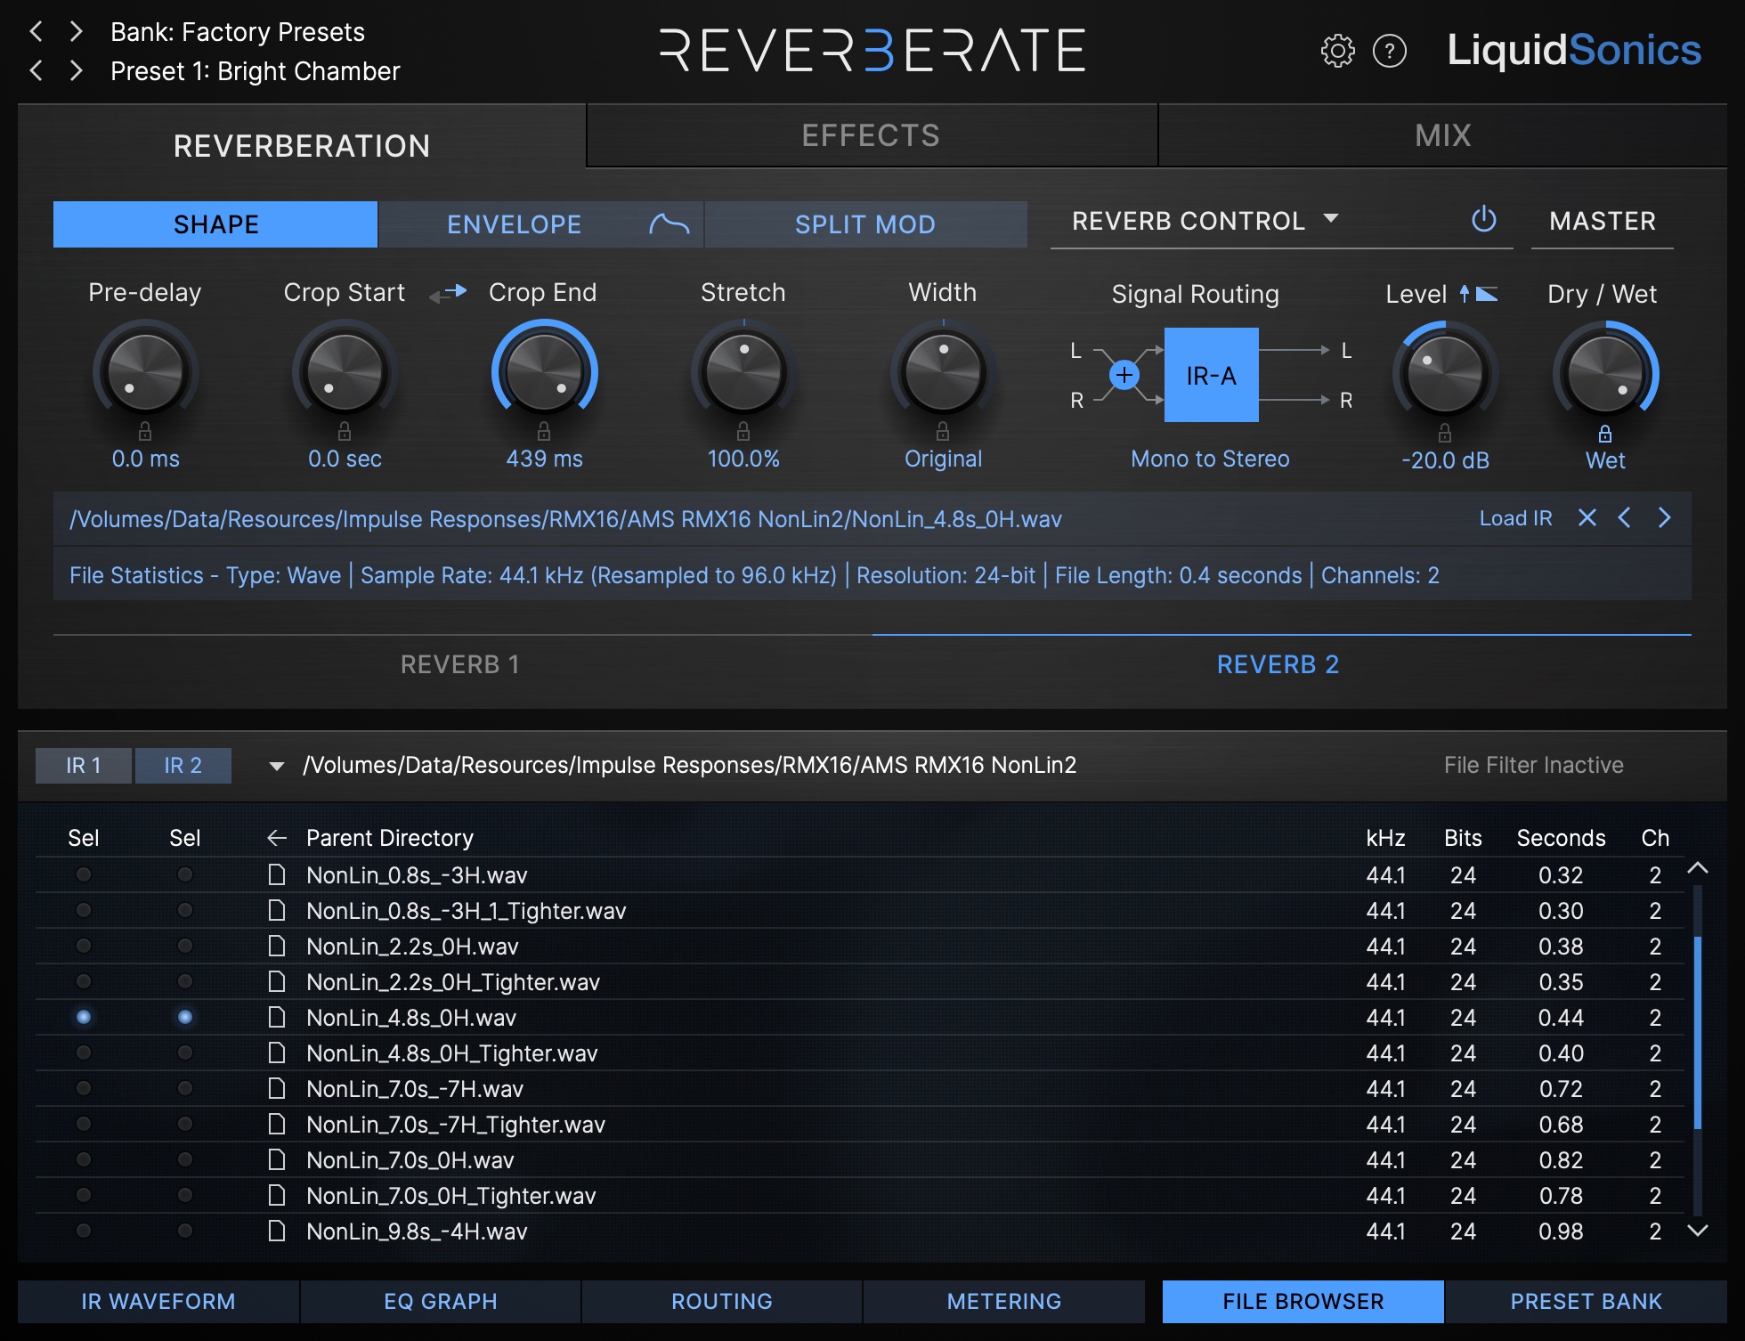Screen dimensions: 1745x1341
Task: Select IR 2 radio for NonLin_9.8s_-4H.wav
Action: tap(185, 1231)
